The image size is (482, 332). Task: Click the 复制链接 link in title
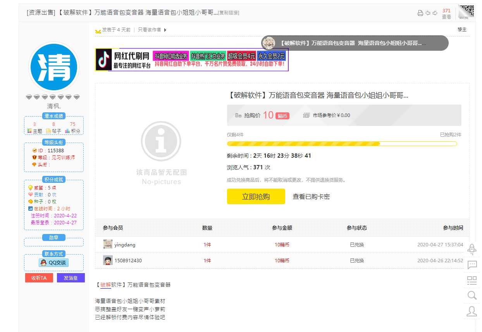pyautogui.click(x=229, y=13)
